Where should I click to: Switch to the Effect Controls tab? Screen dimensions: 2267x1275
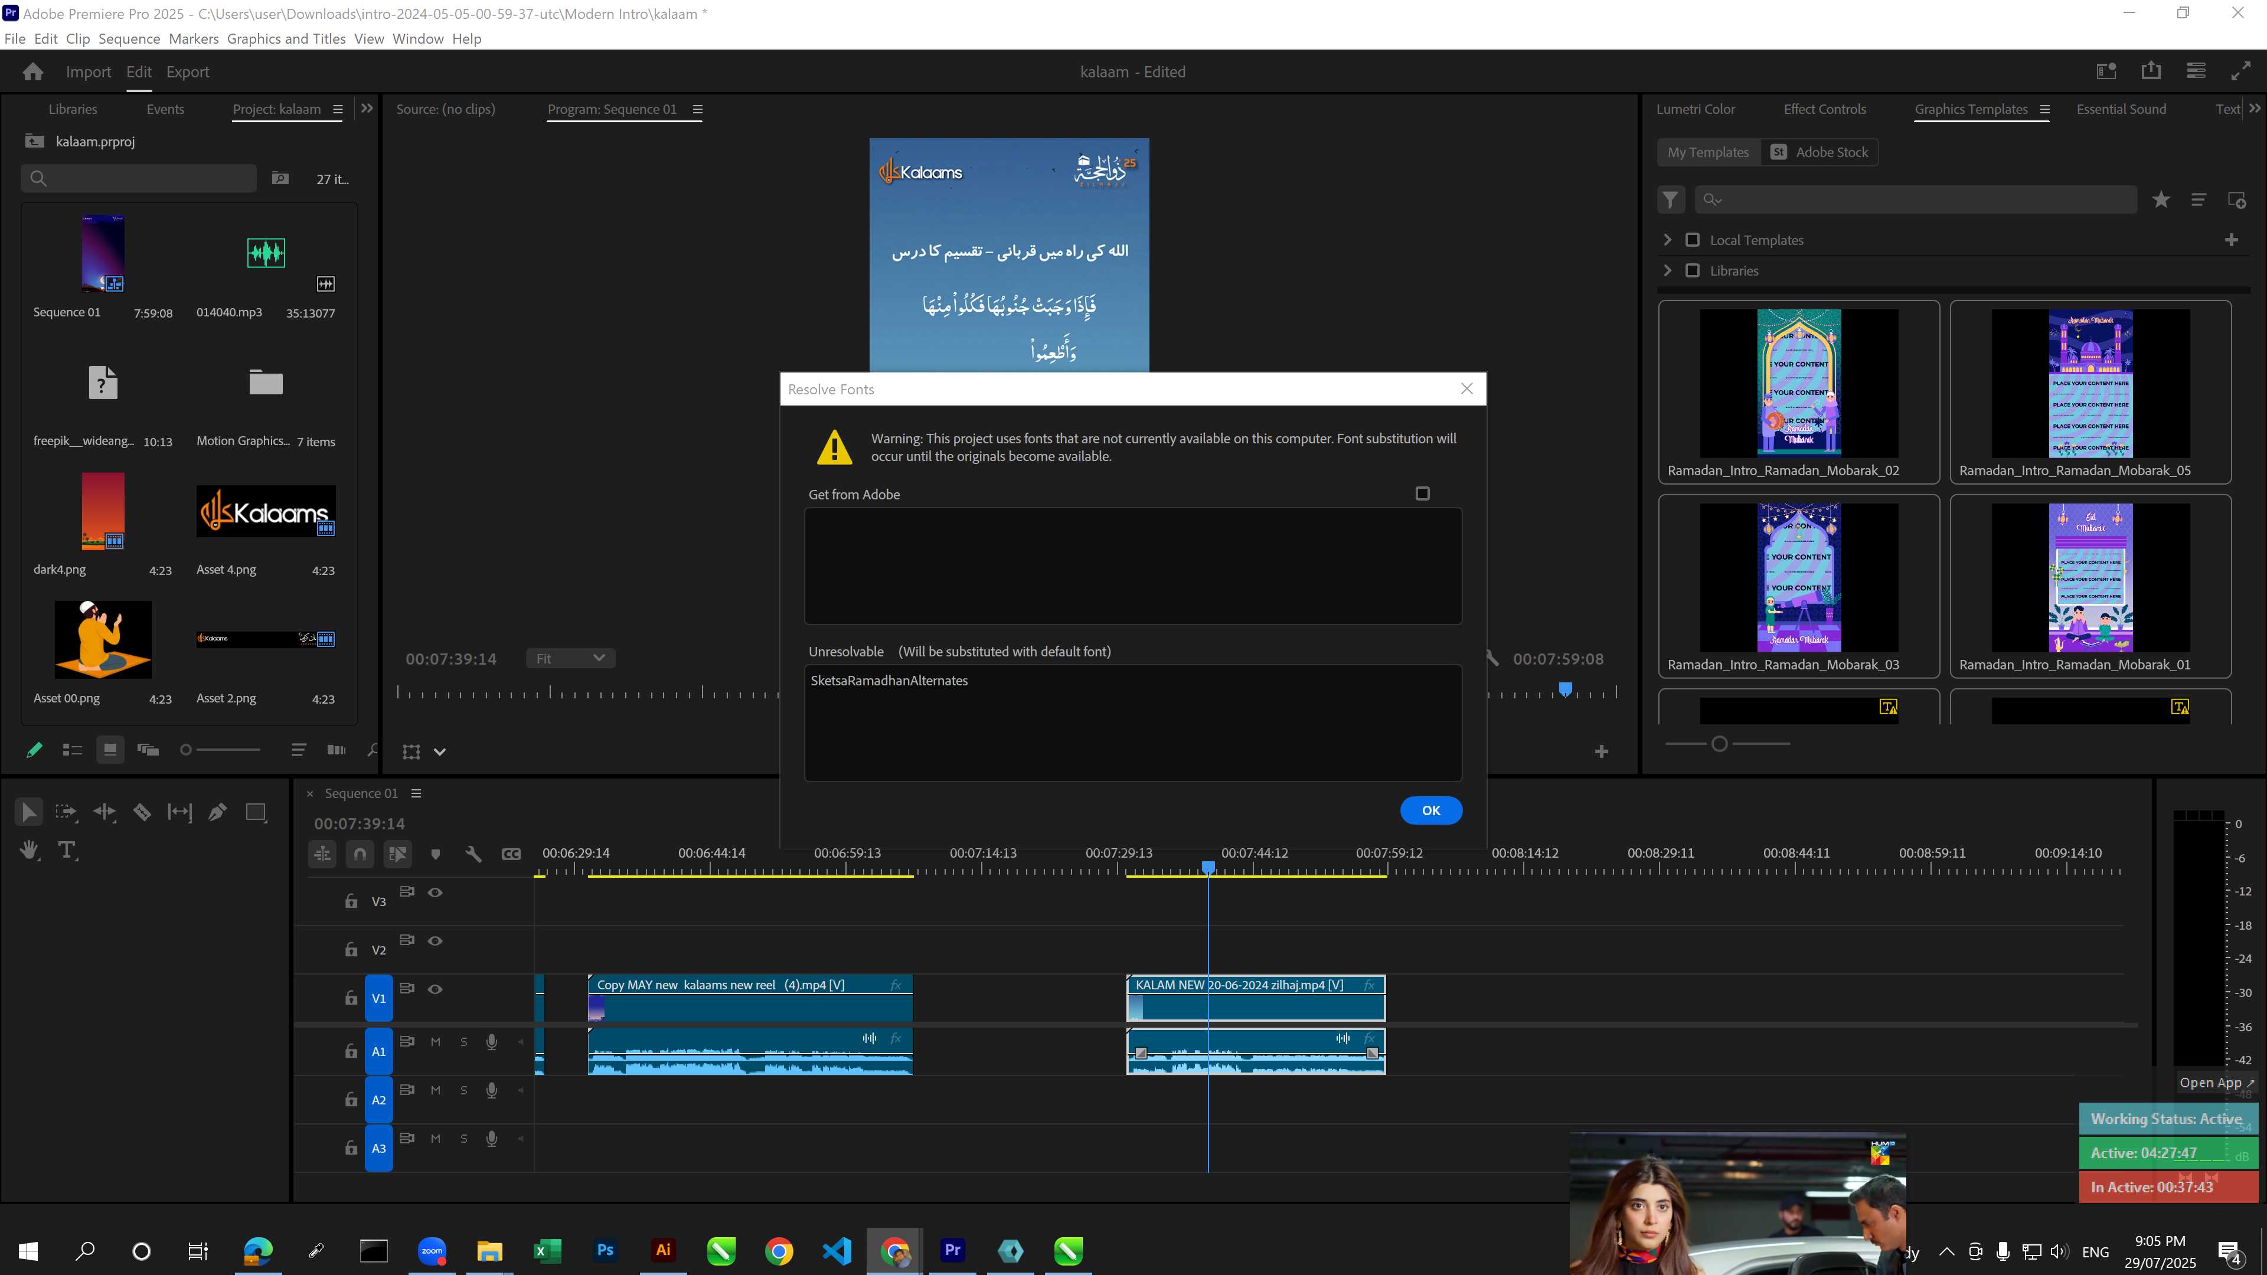pos(1824,109)
